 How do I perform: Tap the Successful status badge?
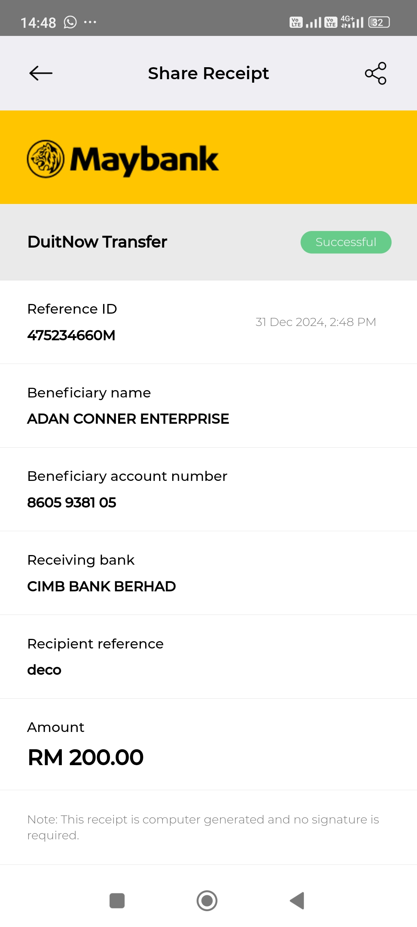coord(346,242)
